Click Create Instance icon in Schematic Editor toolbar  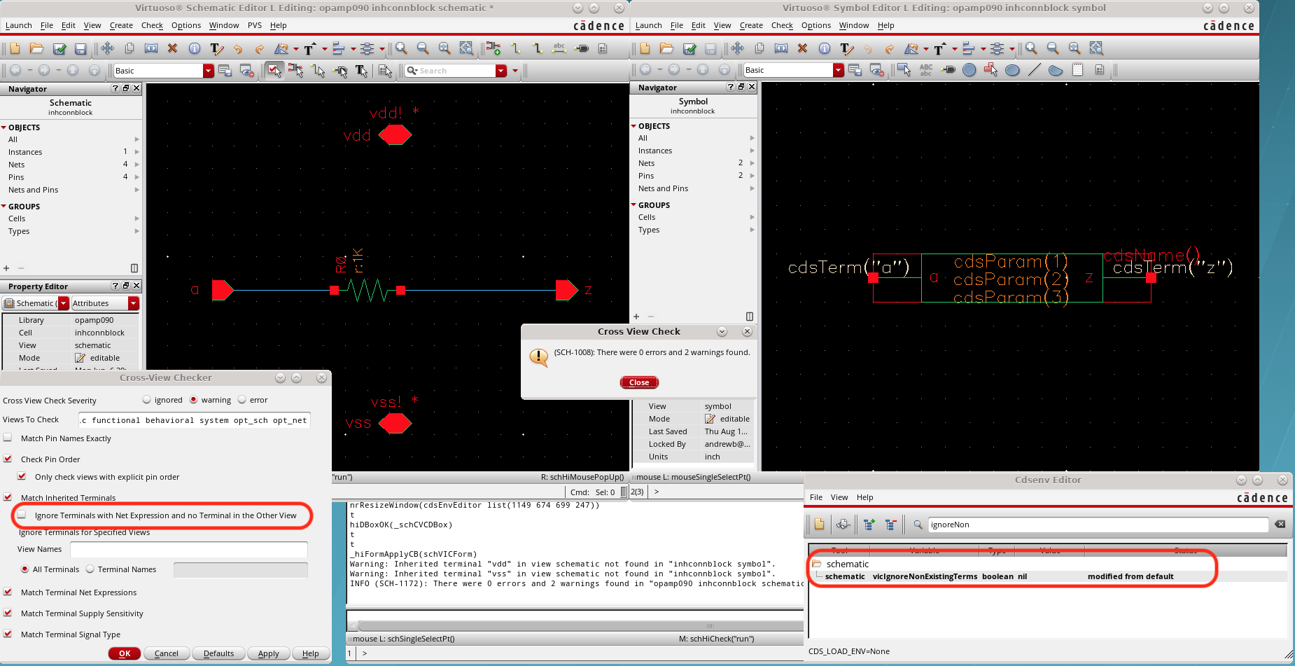493,48
